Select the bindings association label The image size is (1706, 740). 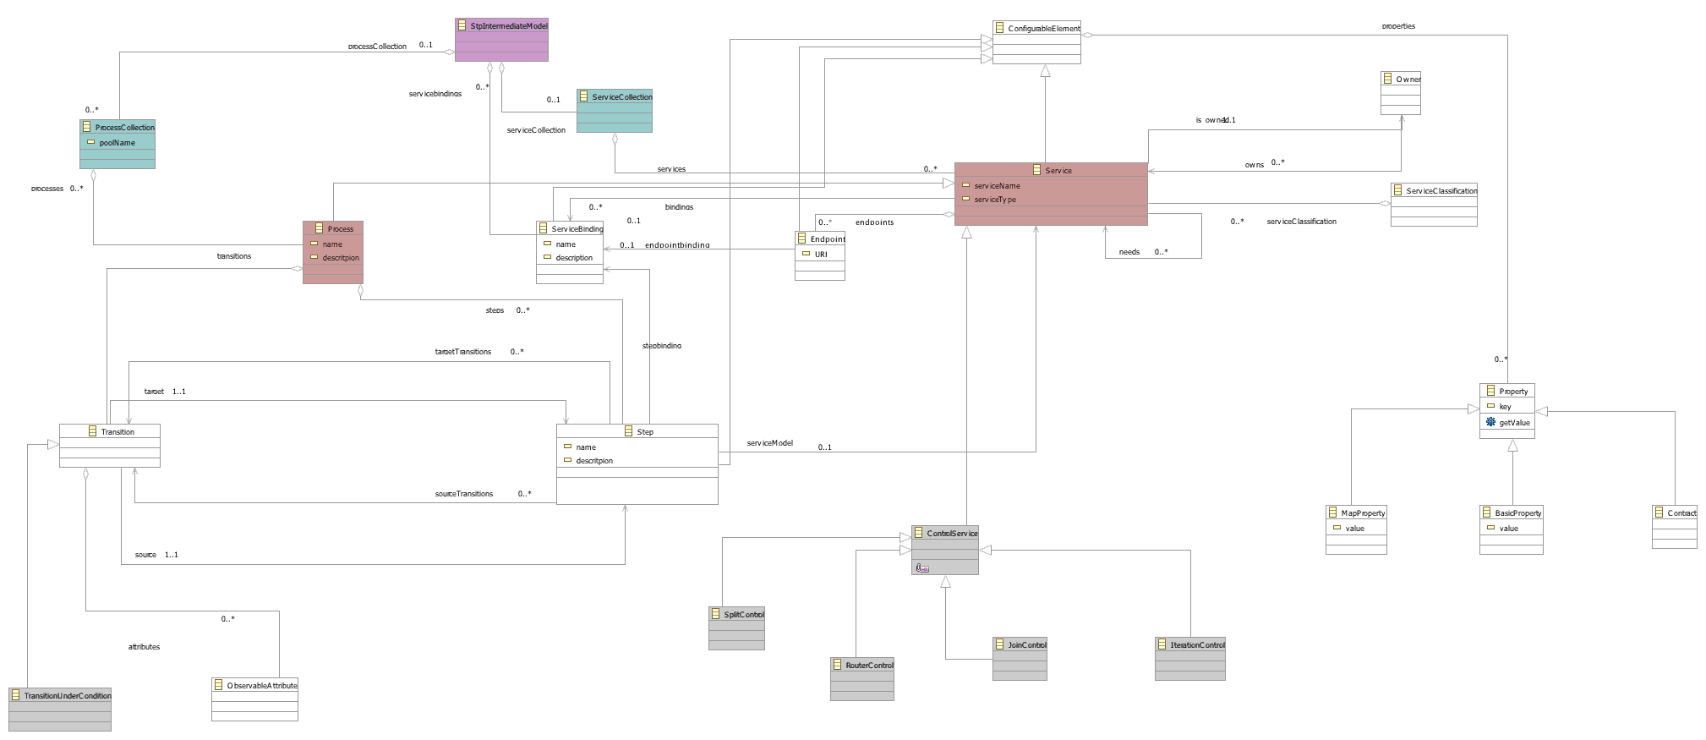(679, 207)
